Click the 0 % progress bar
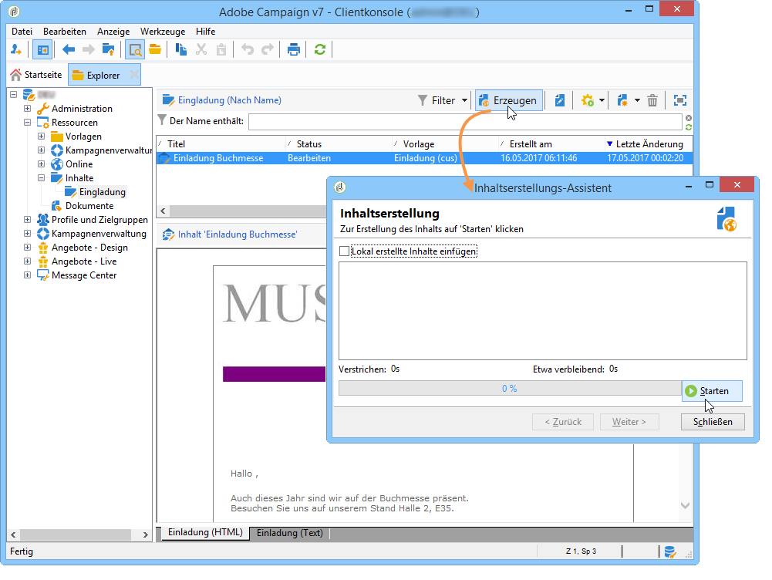The height and width of the screenshot is (580, 772). tap(510, 389)
